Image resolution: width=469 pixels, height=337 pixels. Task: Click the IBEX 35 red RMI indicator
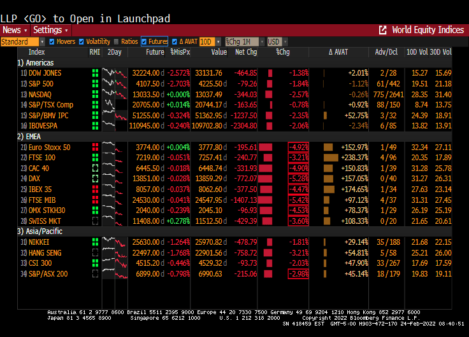tap(95, 189)
